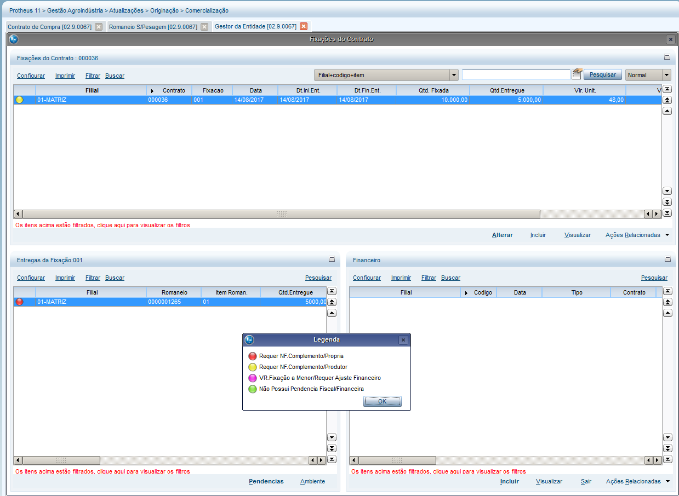Jump to last record in Entregas grid
Image resolution: width=679 pixels, height=496 pixels.
[332, 459]
